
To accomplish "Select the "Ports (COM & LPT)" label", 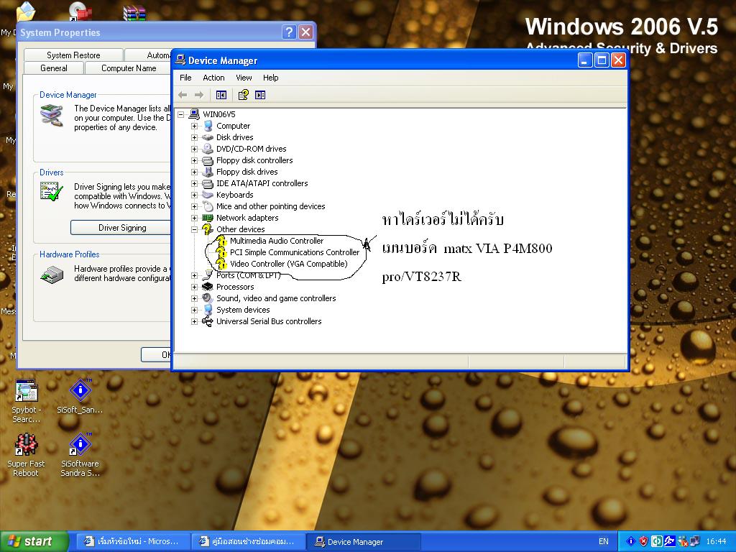I will click(x=248, y=275).
